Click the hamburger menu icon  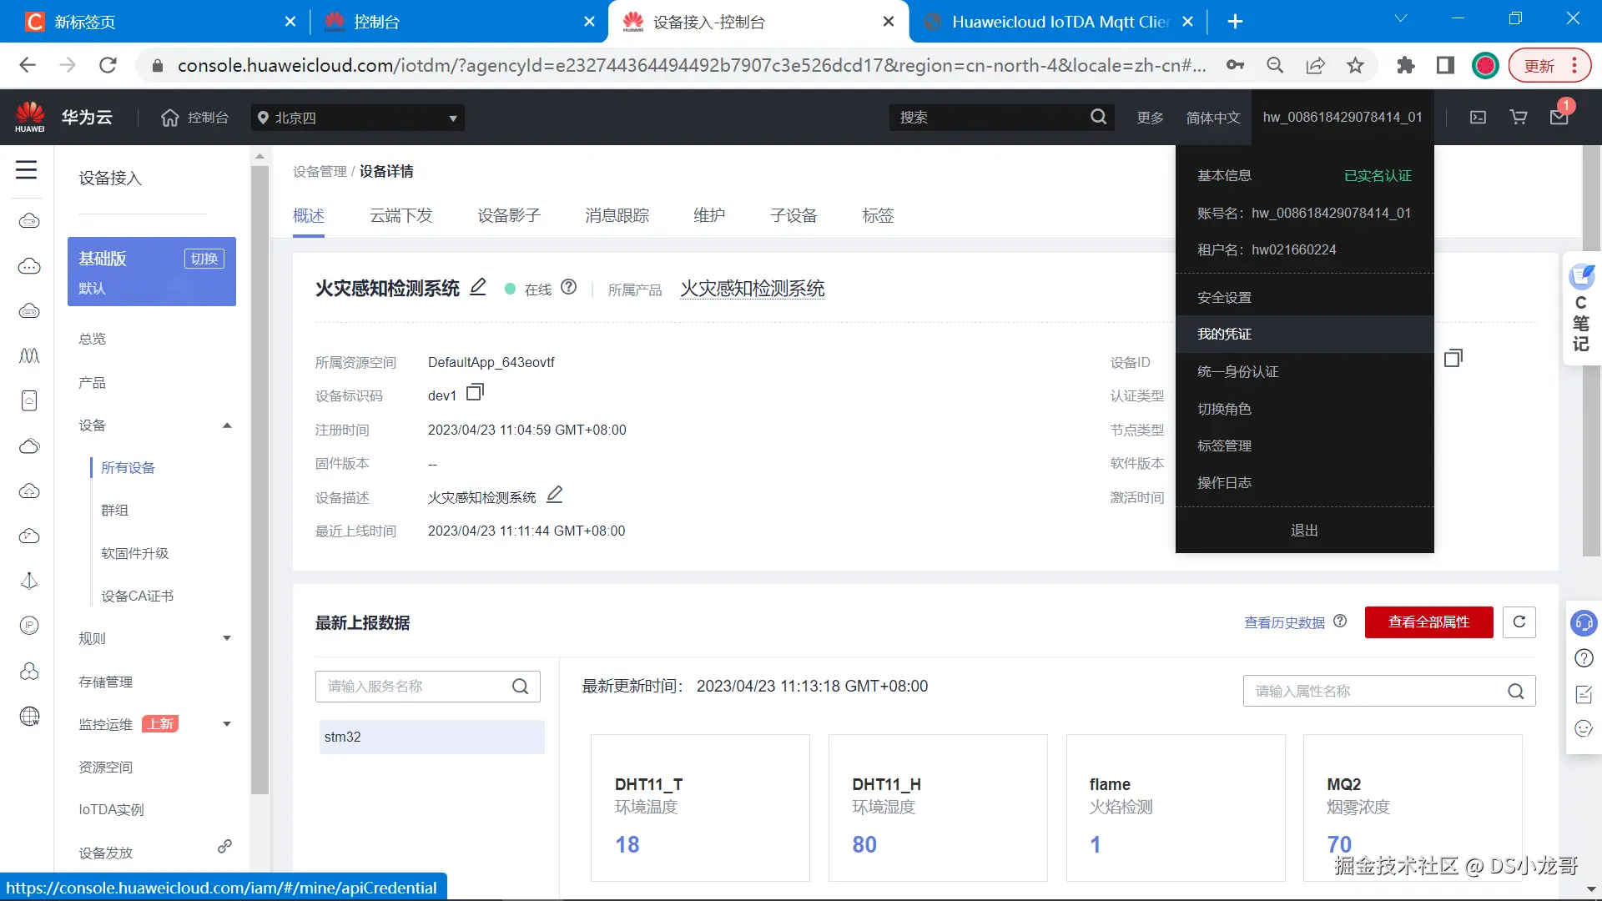click(27, 170)
